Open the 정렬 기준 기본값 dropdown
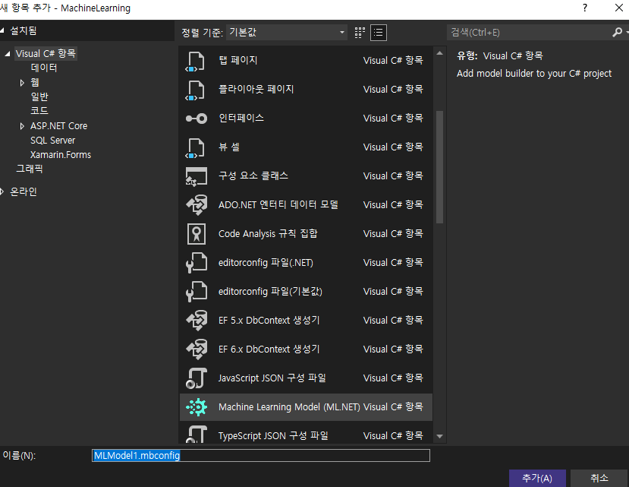This screenshot has width=629, height=487. (287, 33)
